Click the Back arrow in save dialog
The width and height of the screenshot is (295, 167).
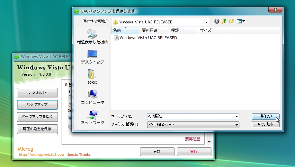pyautogui.click(x=217, y=21)
